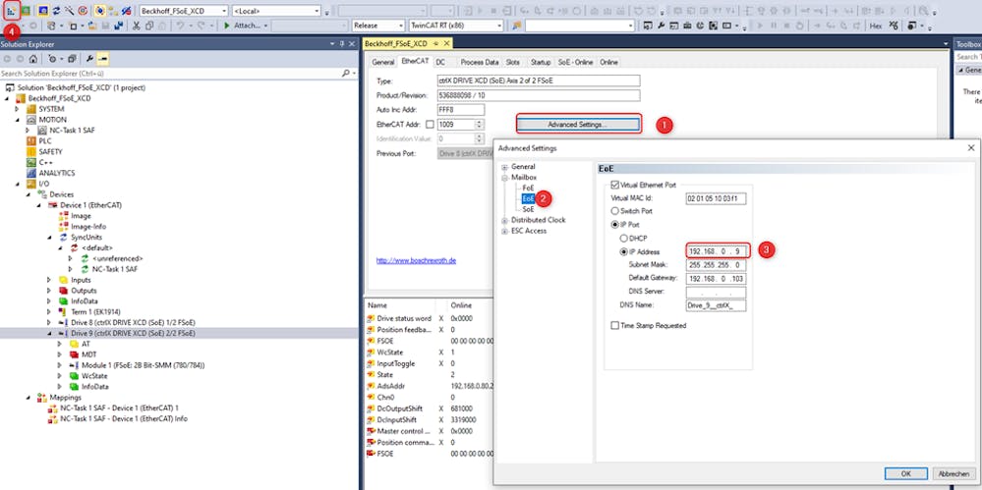The width and height of the screenshot is (982, 490).
Task: Select EoE under Mailbox tree
Action: click(528, 198)
